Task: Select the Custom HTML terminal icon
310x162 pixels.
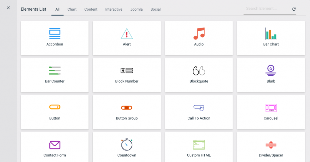Action: [x=199, y=145]
